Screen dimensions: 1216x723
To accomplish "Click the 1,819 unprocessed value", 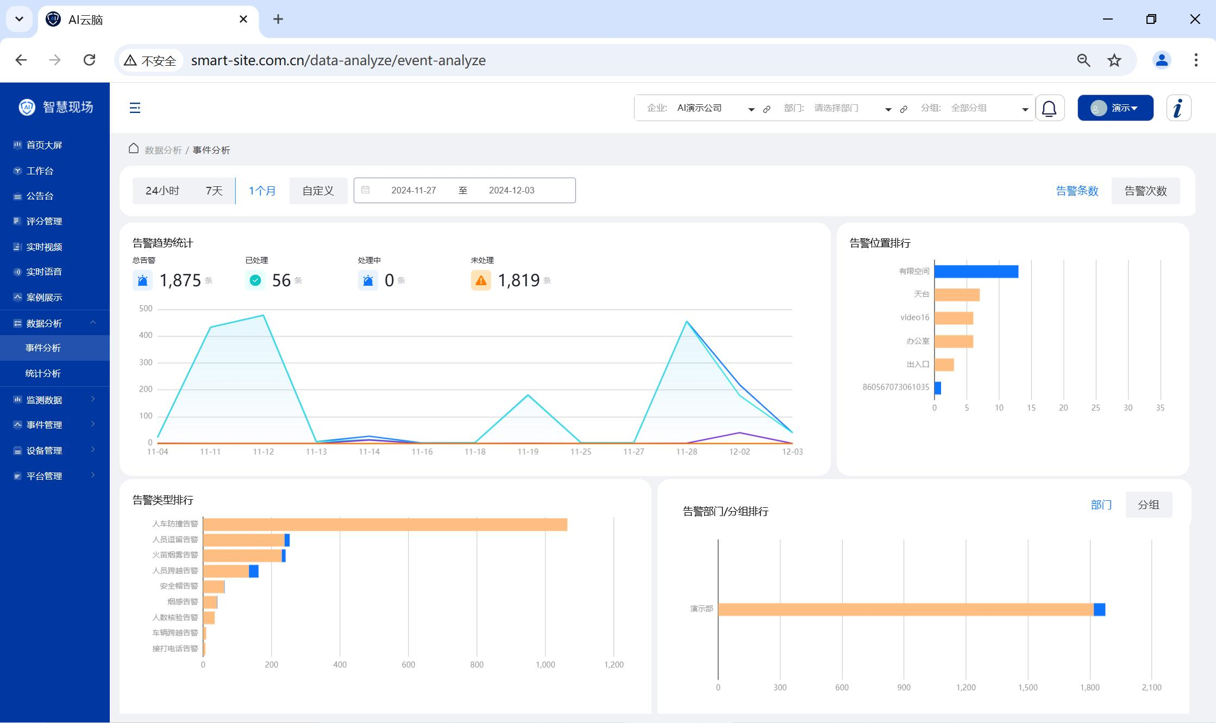I will pyautogui.click(x=519, y=280).
